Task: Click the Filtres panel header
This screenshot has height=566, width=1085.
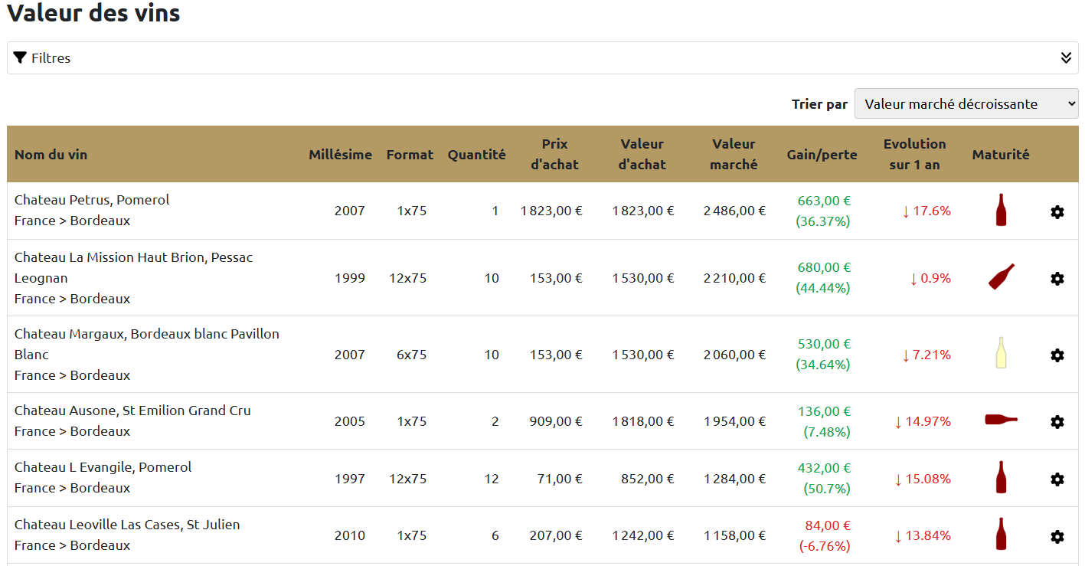Action: coord(542,58)
